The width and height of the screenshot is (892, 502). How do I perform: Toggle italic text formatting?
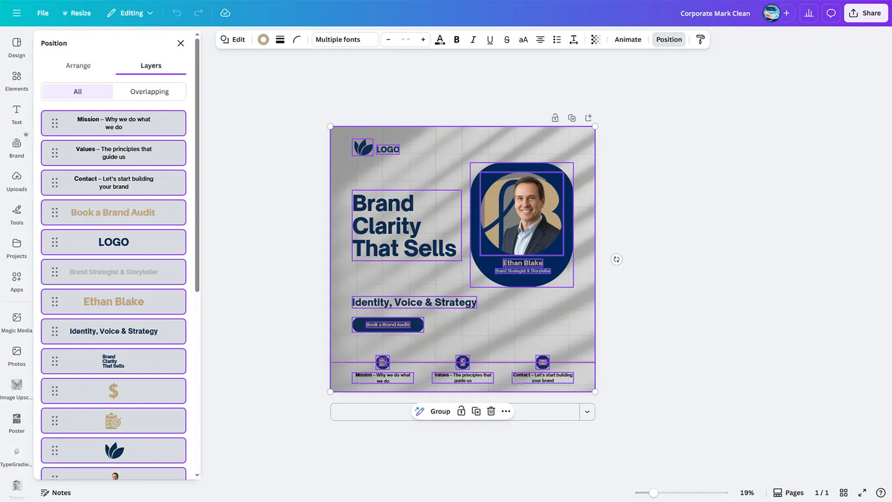click(473, 40)
